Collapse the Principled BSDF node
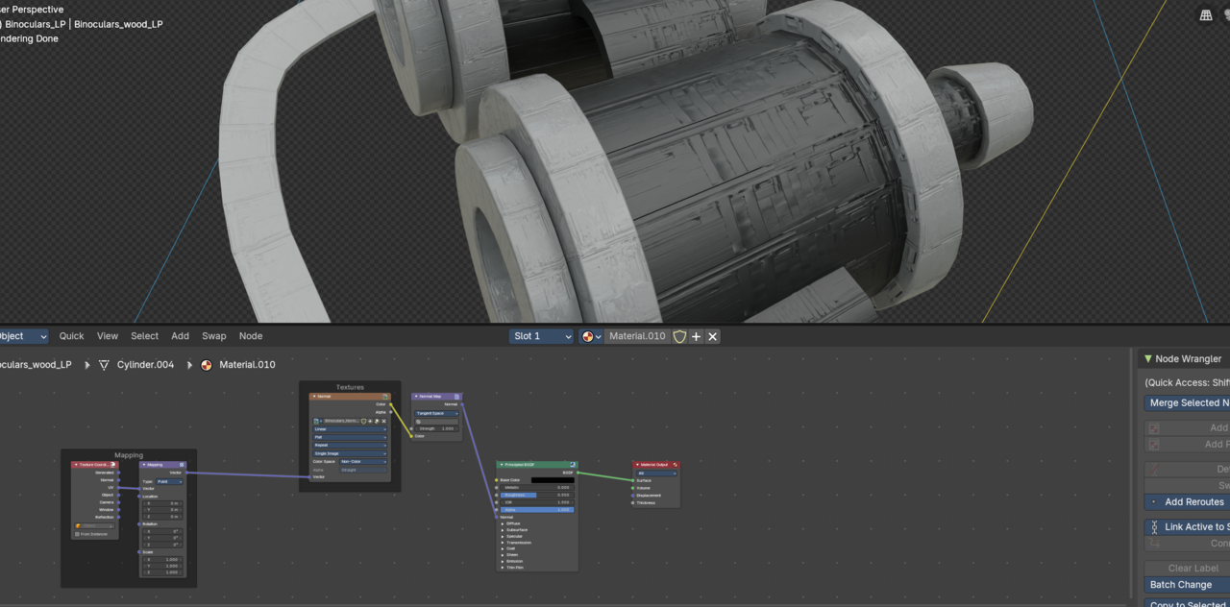 (x=502, y=465)
